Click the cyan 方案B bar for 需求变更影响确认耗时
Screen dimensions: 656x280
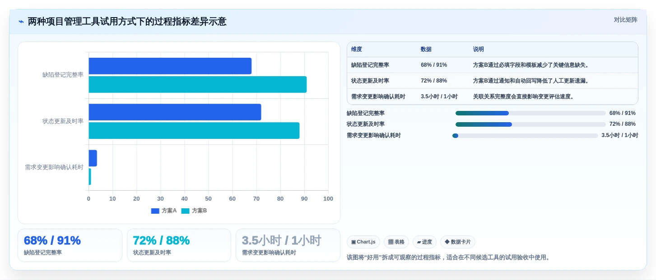[90, 177]
